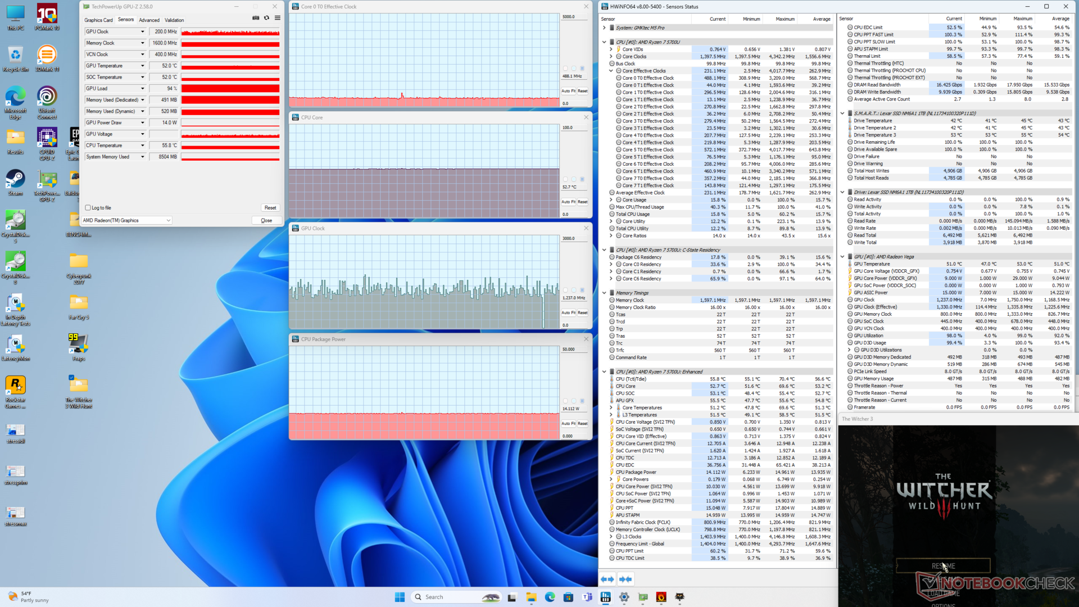The height and width of the screenshot is (607, 1079).
Task: Open 3DMark 11 desktop shortcut
Action: [x=47, y=58]
